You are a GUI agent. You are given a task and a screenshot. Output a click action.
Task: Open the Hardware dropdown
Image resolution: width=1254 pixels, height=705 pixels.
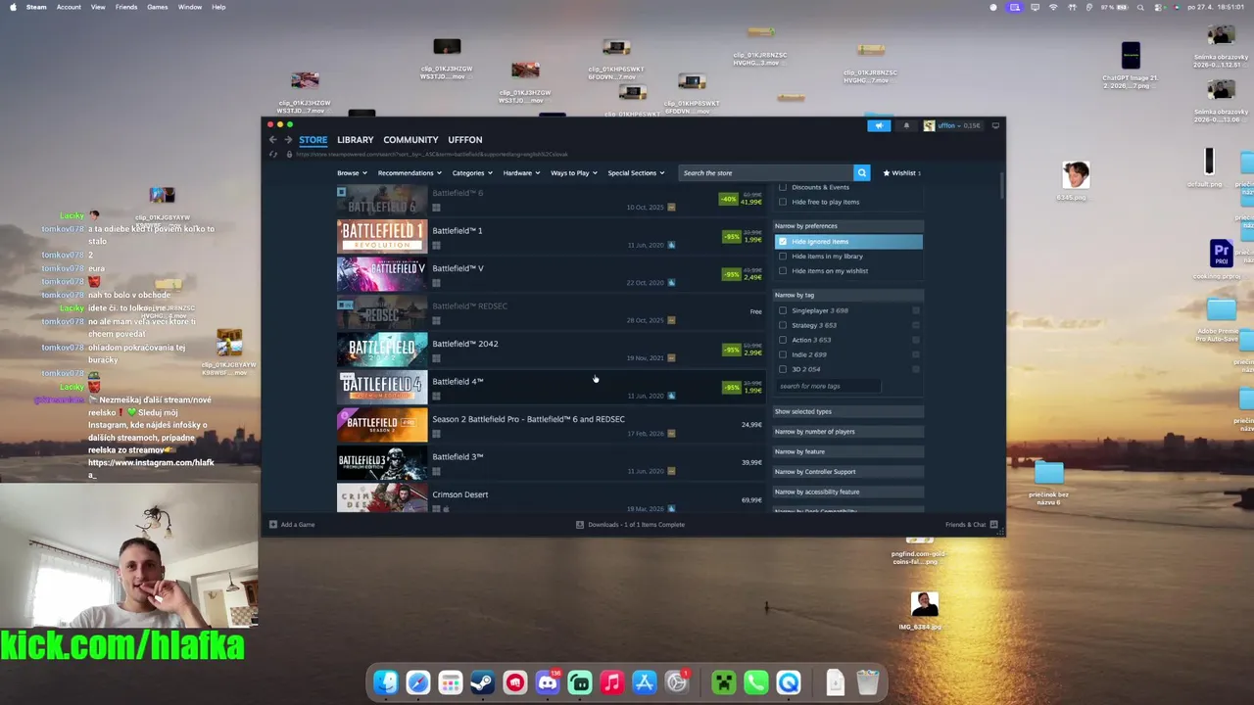[x=521, y=173]
